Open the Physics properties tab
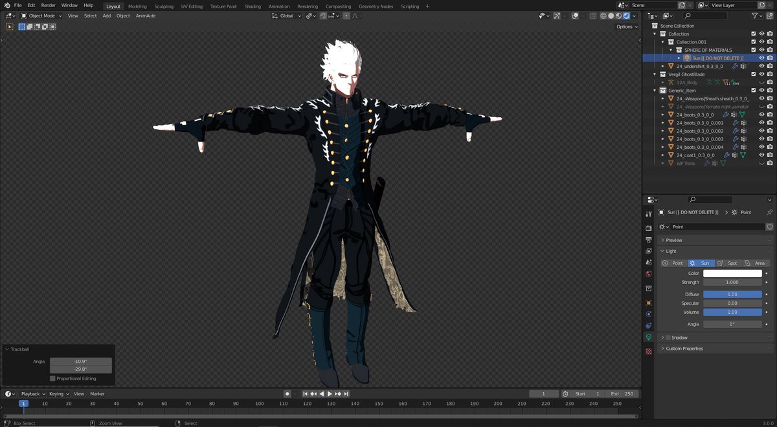777x427 pixels. pyautogui.click(x=648, y=314)
